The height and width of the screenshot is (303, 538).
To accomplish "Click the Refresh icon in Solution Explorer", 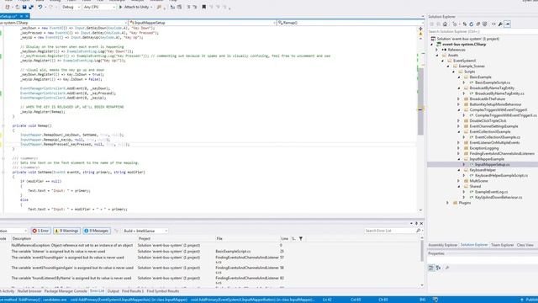I will point(471,24).
